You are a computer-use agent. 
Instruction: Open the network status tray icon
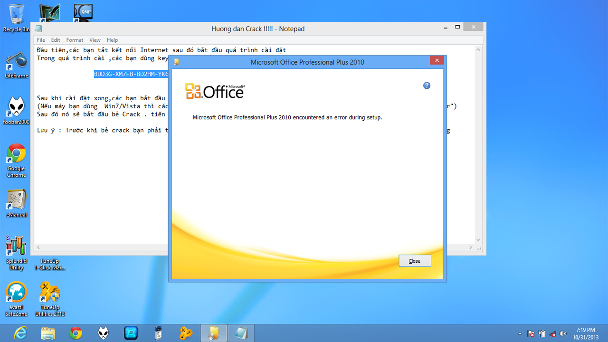point(552,333)
